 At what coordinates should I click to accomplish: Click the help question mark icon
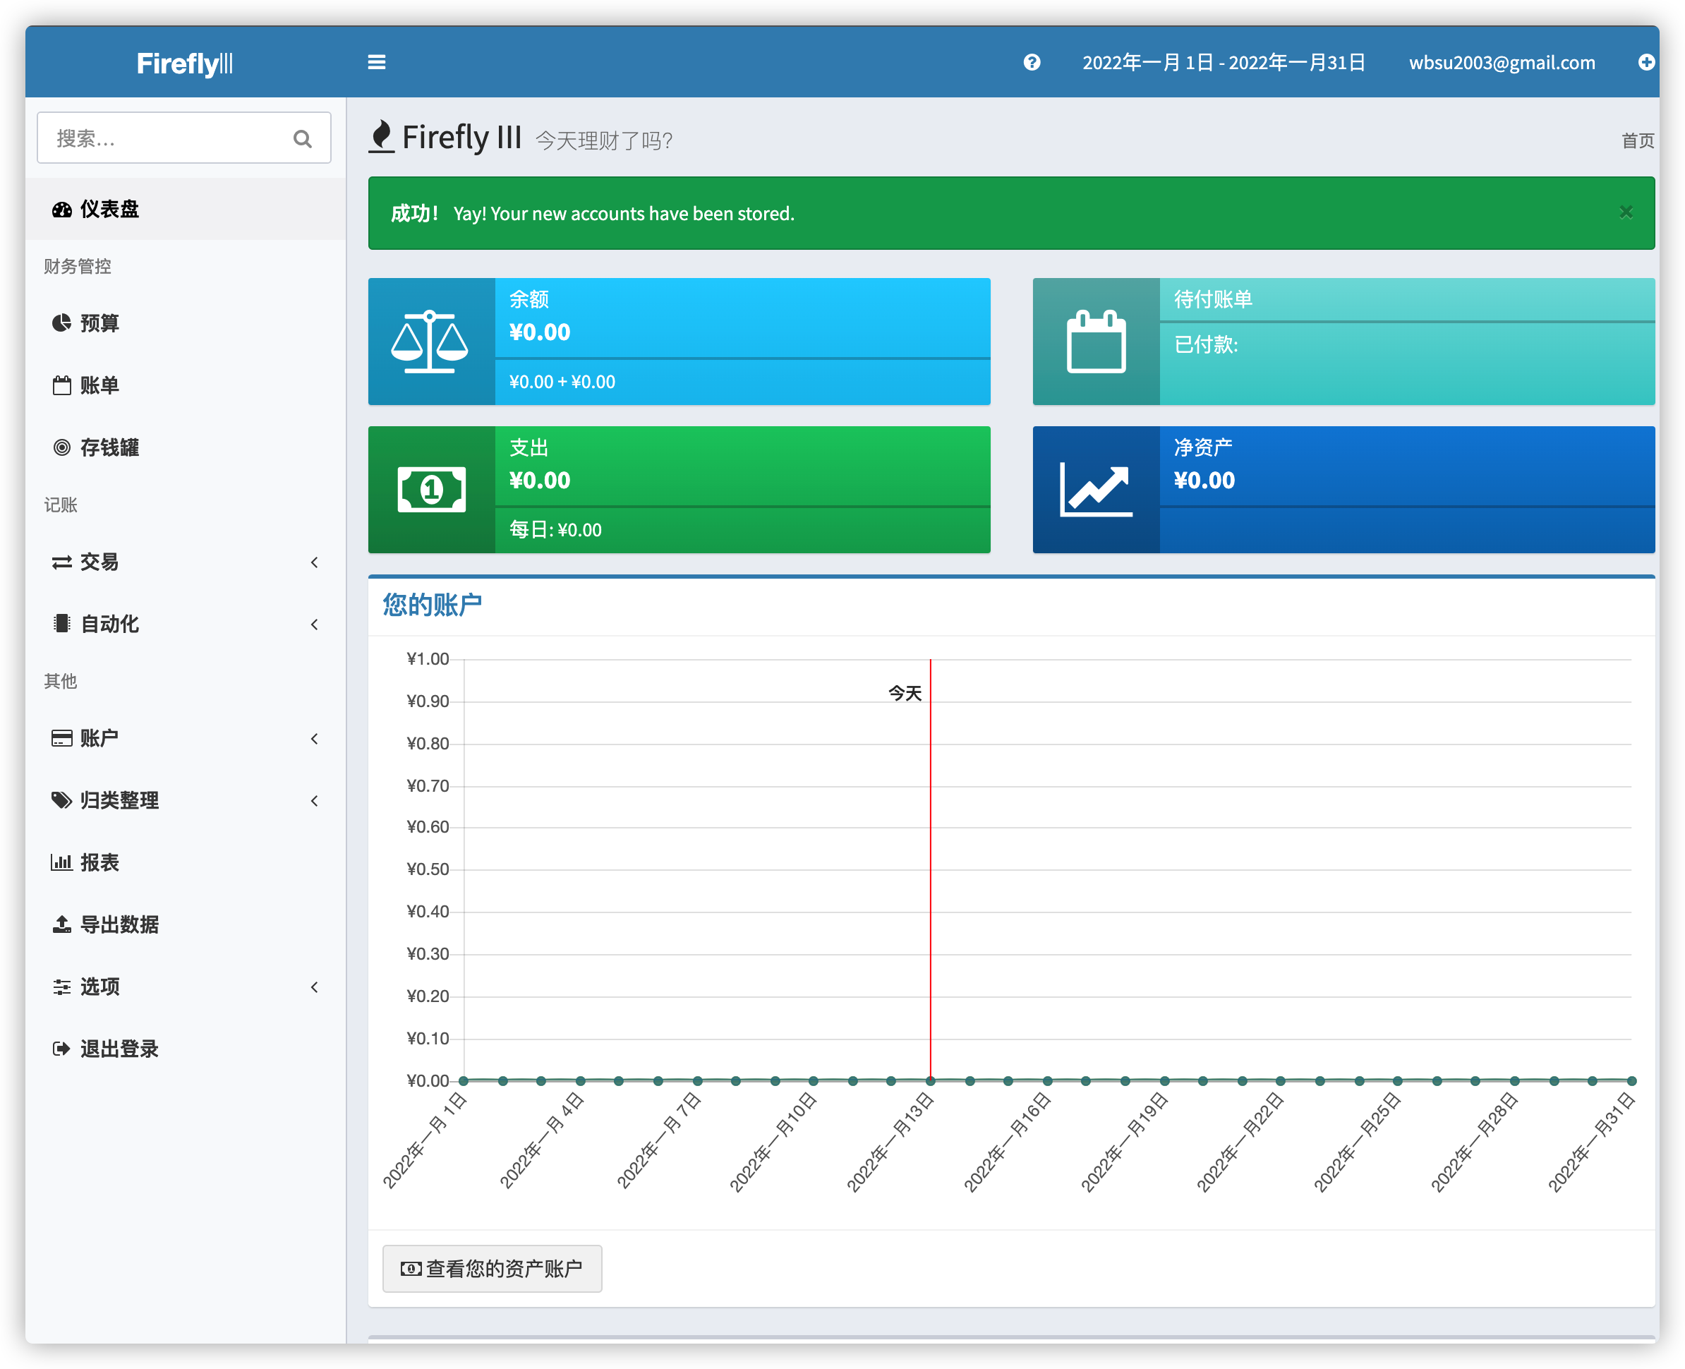1032,62
